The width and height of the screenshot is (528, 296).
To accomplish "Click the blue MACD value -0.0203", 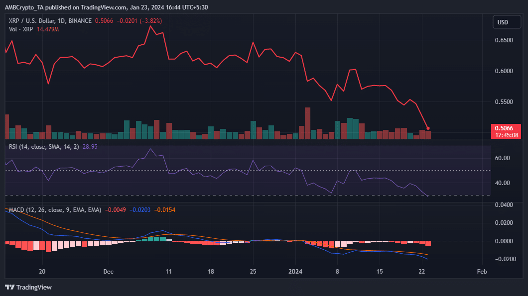I will (x=140, y=210).
